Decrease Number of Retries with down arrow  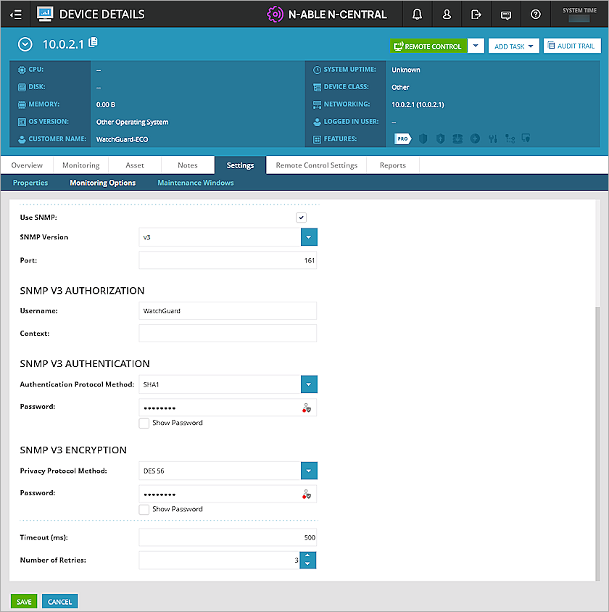click(x=308, y=564)
